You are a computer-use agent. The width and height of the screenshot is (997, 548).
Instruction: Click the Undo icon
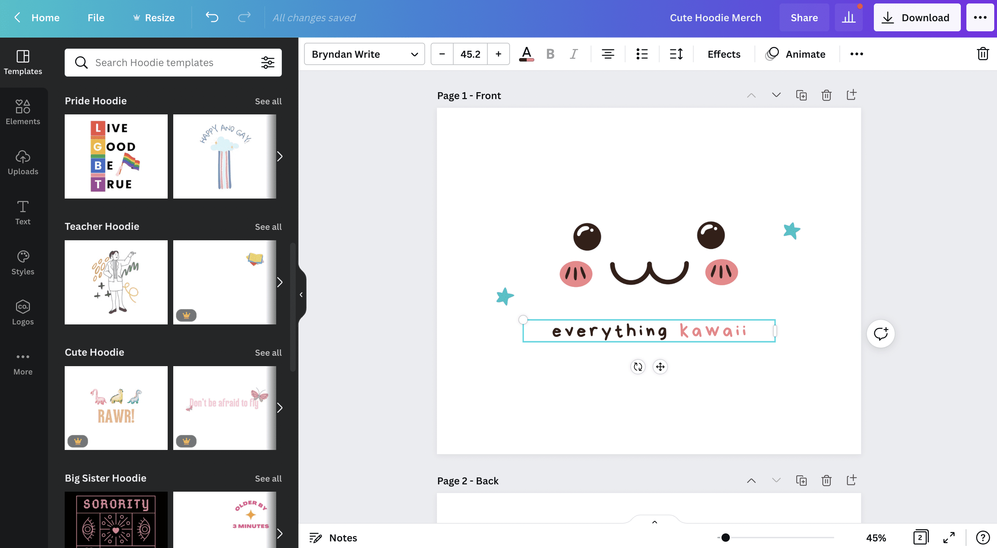211,17
